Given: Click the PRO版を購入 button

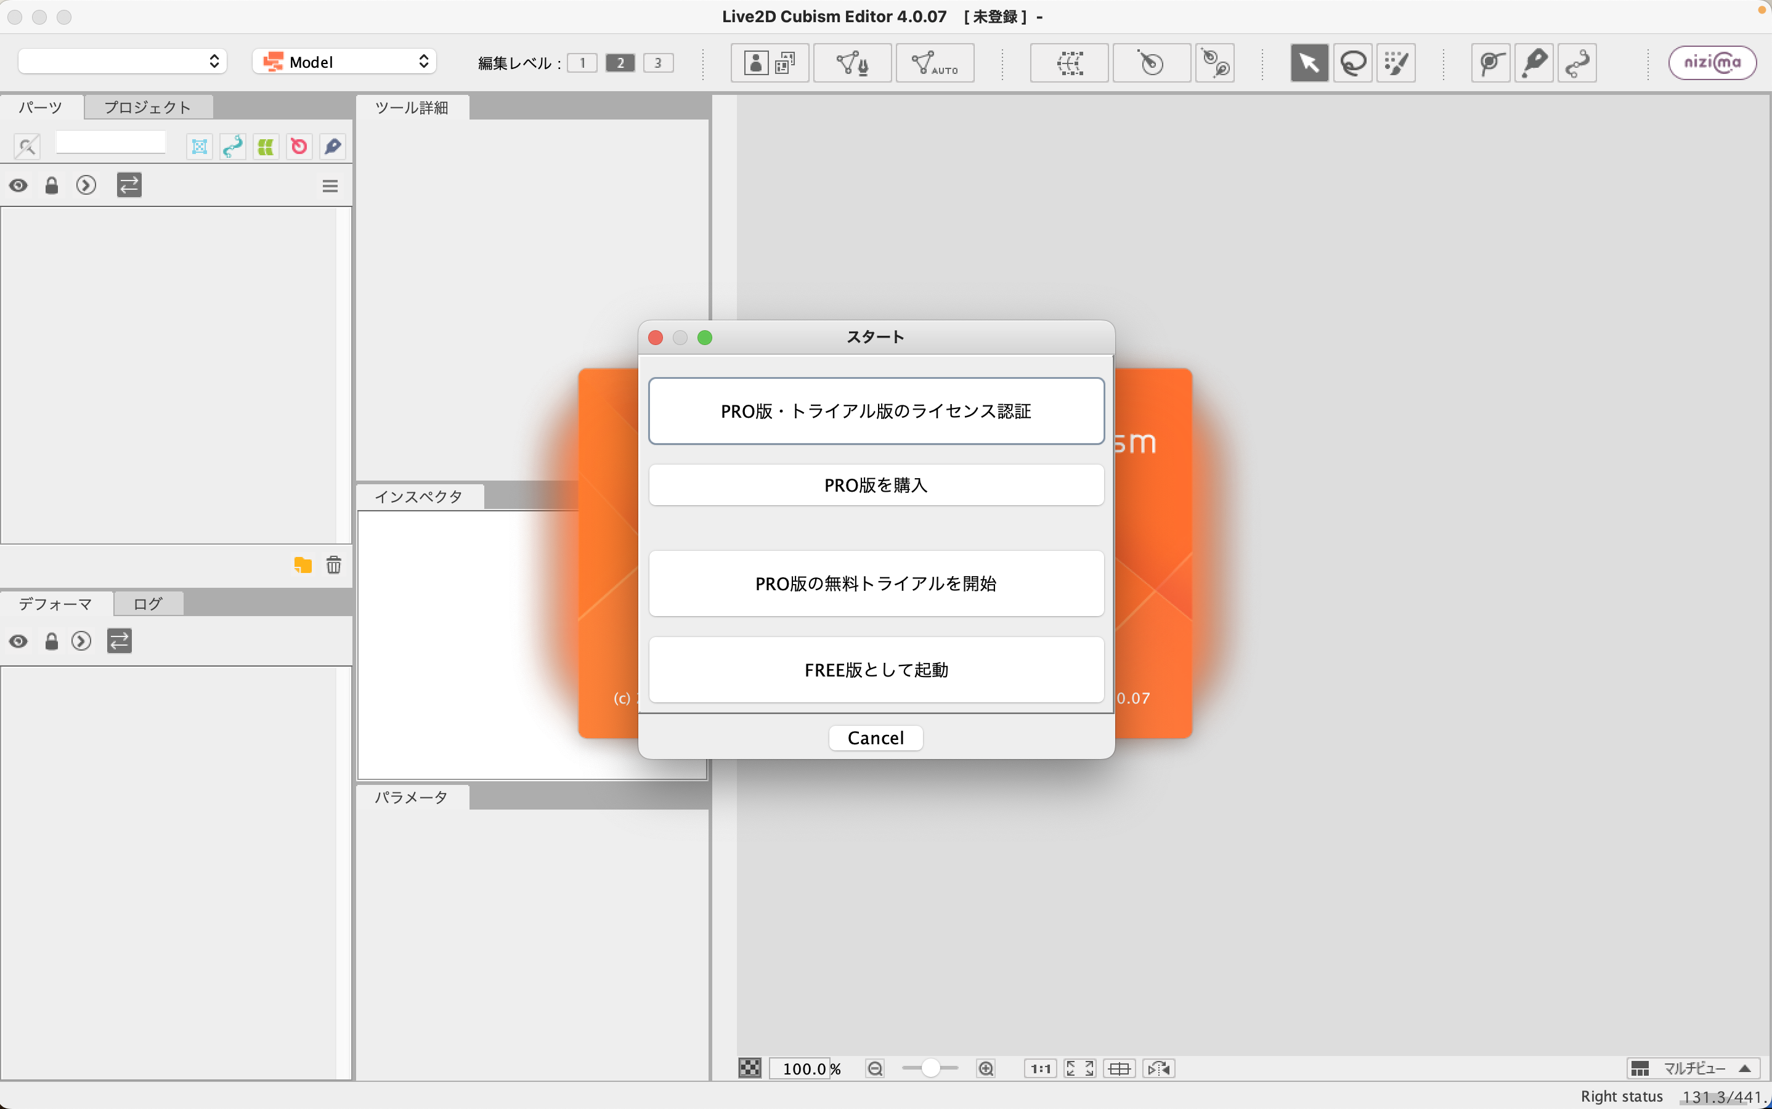Looking at the screenshot, I should click(877, 485).
